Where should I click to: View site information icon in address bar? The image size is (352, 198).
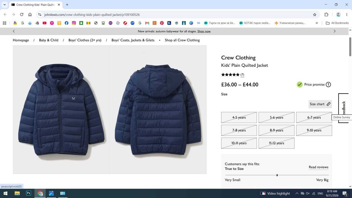pyautogui.click(x=40, y=14)
